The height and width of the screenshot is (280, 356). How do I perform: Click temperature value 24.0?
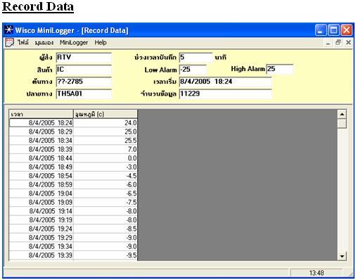pyautogui.click(x=106, y=123)
